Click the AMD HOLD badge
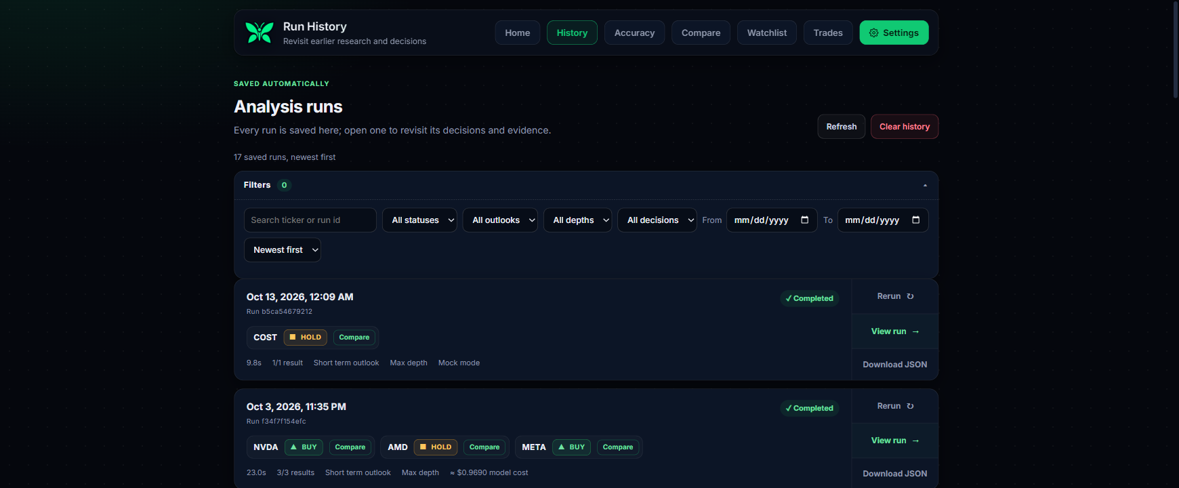1179x488 pixels. (436, 447)
